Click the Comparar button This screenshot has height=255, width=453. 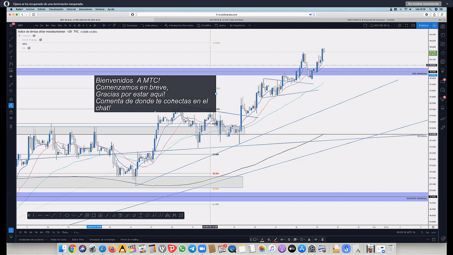click(x=130, y=25)
